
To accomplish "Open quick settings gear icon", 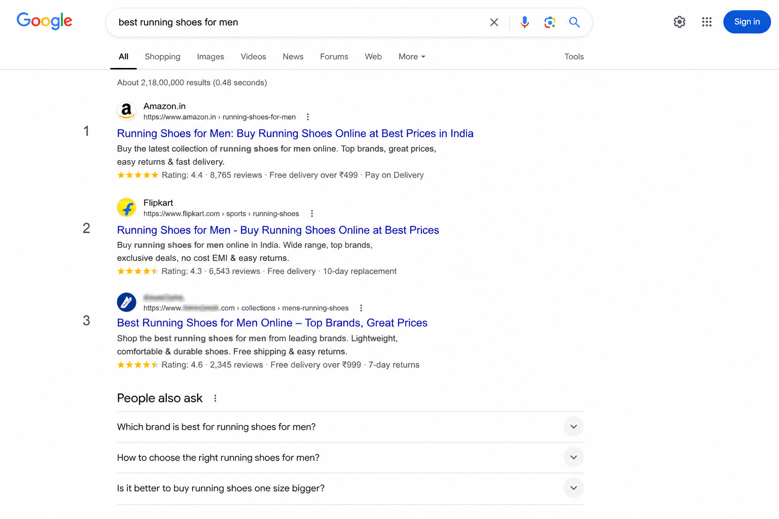I will point(680,22).
